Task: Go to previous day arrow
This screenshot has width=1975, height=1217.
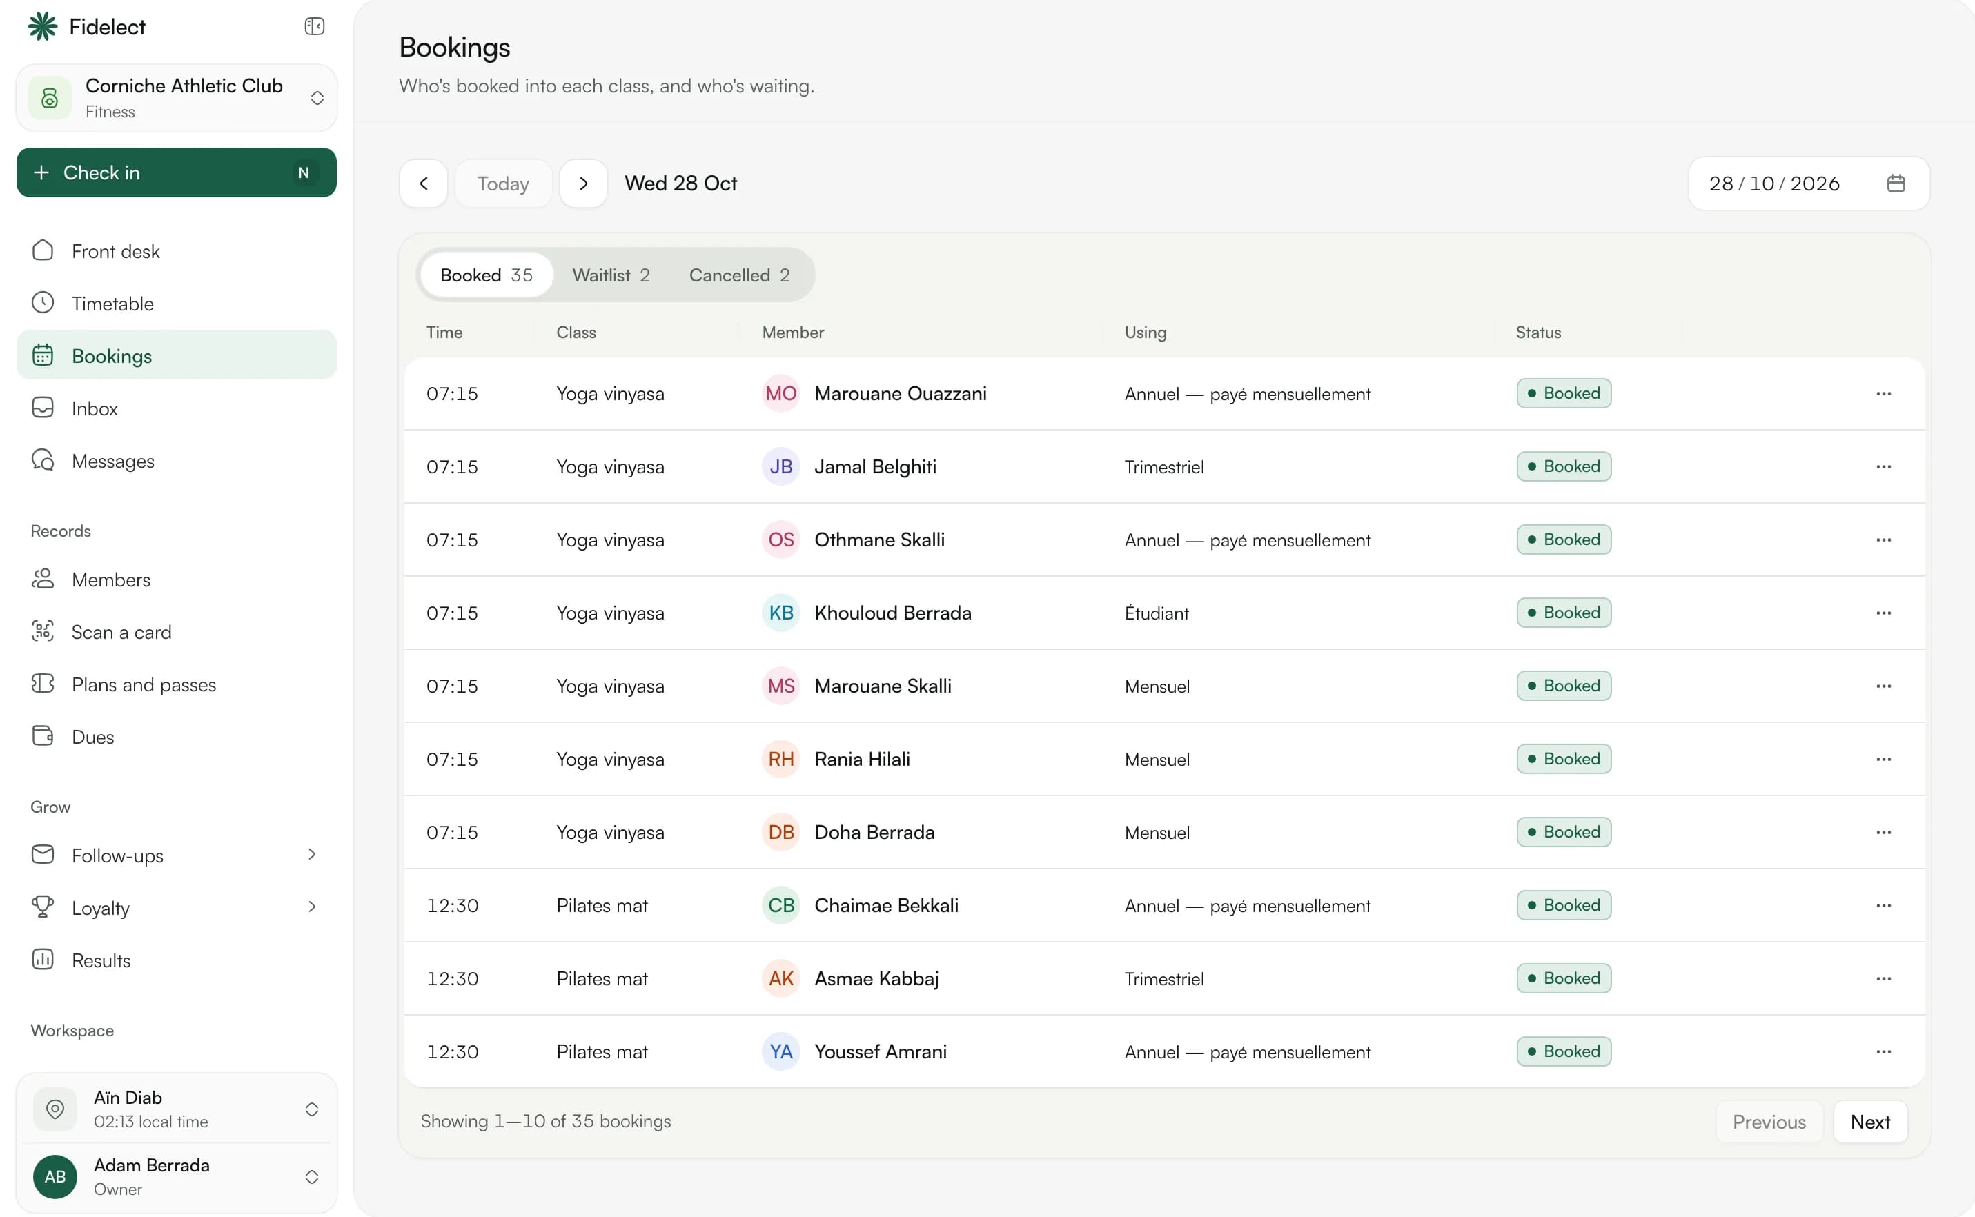Action: pyautogui.click(x=424, y=184)
